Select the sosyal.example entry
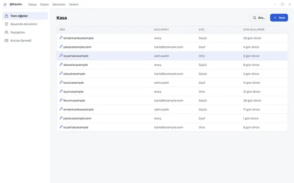 click(172, 74)
